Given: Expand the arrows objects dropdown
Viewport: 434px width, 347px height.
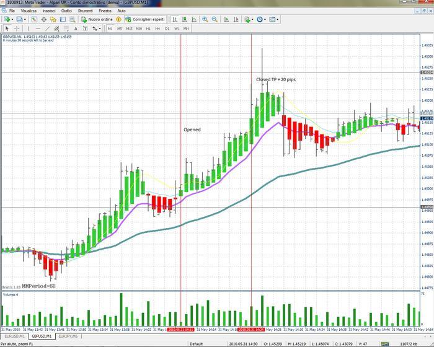Looking at the screenshot, I should click(x=100, y=29).
